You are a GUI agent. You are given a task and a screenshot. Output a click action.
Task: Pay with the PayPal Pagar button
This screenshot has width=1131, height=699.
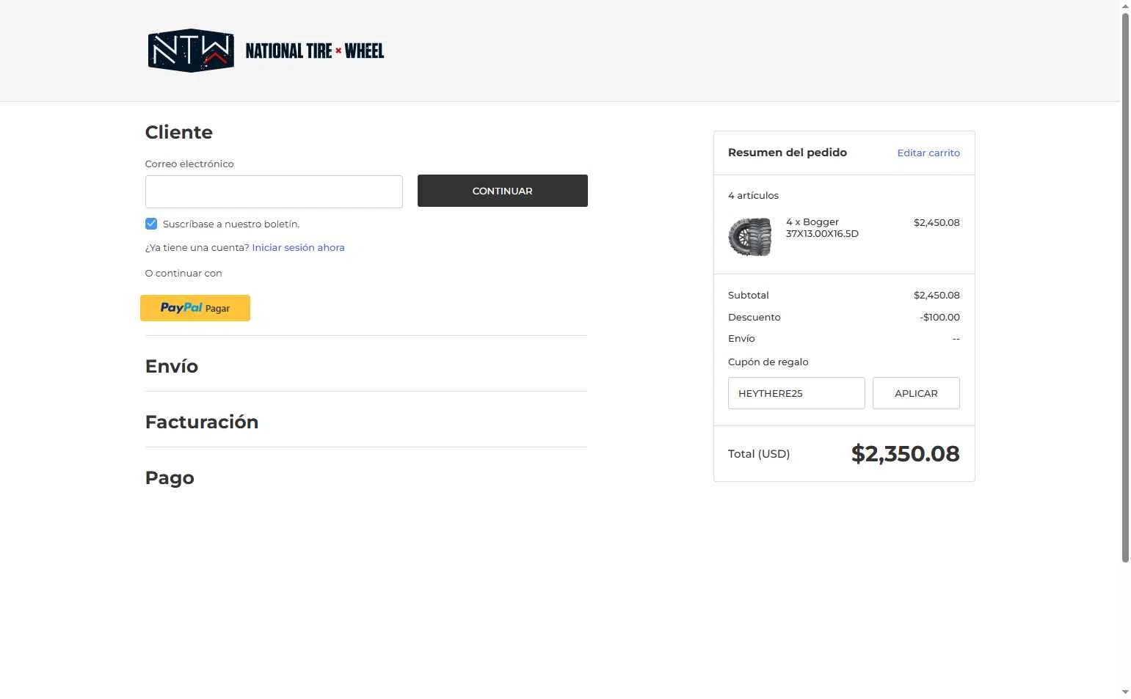point(195,308)
